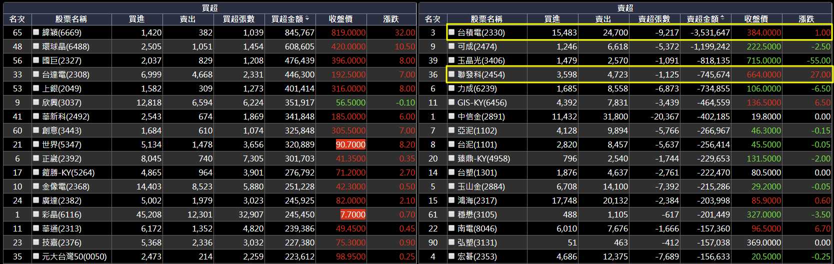Open stock 技嘉(2376)
Screen dimensions: 834x264
pos(61,242)
